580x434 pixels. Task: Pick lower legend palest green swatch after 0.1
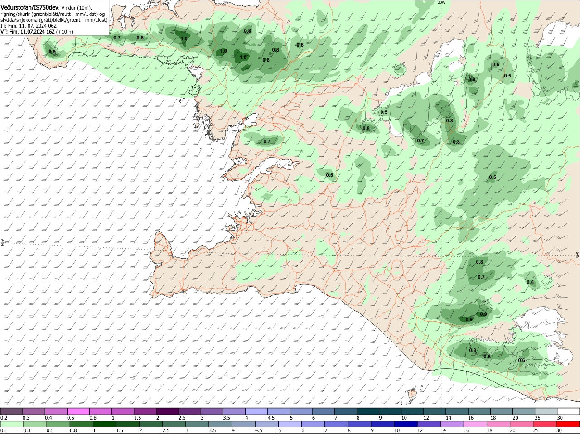pyautogui.click(x=12, y=424)
